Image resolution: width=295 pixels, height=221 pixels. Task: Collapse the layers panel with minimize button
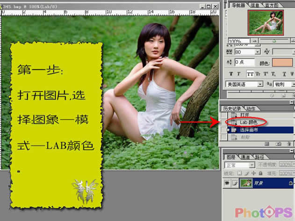pyautogui.click(x=291, y=151)
